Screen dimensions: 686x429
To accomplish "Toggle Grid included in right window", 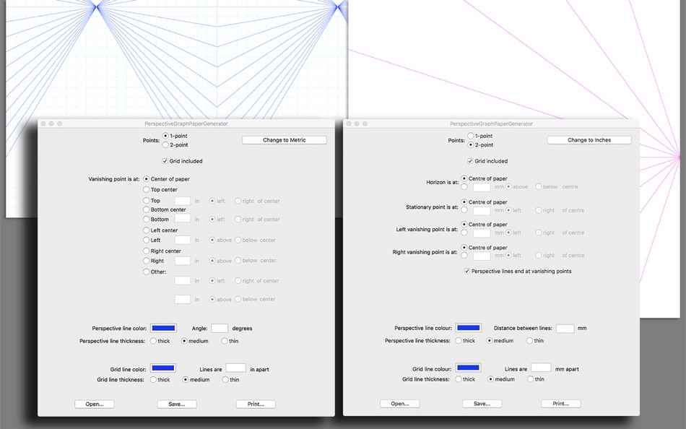I will click(x=470, y=161).
